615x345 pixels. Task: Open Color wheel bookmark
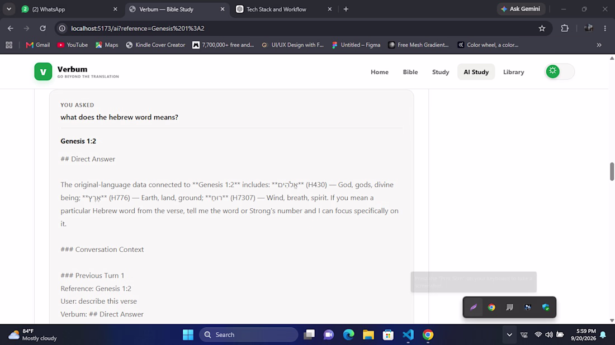[488, 45]
